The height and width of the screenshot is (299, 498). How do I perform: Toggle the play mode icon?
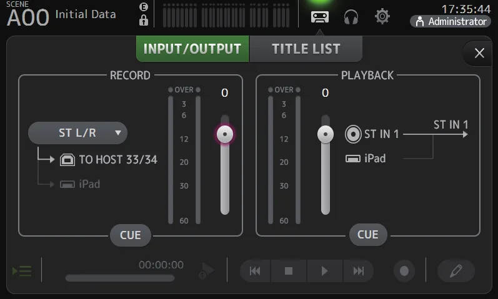point(206,271)
